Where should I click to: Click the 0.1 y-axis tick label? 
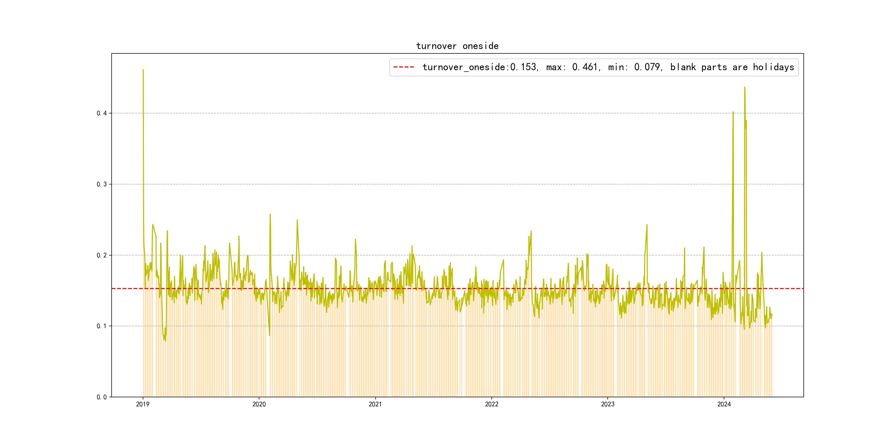(102, 326)
